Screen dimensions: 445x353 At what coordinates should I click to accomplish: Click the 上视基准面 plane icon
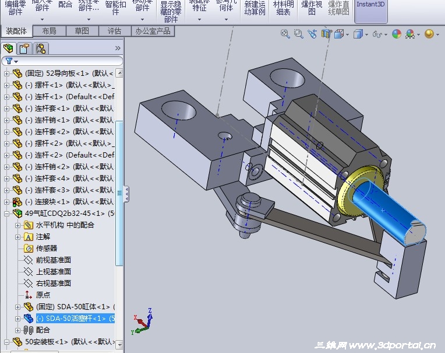coord(28,271)
